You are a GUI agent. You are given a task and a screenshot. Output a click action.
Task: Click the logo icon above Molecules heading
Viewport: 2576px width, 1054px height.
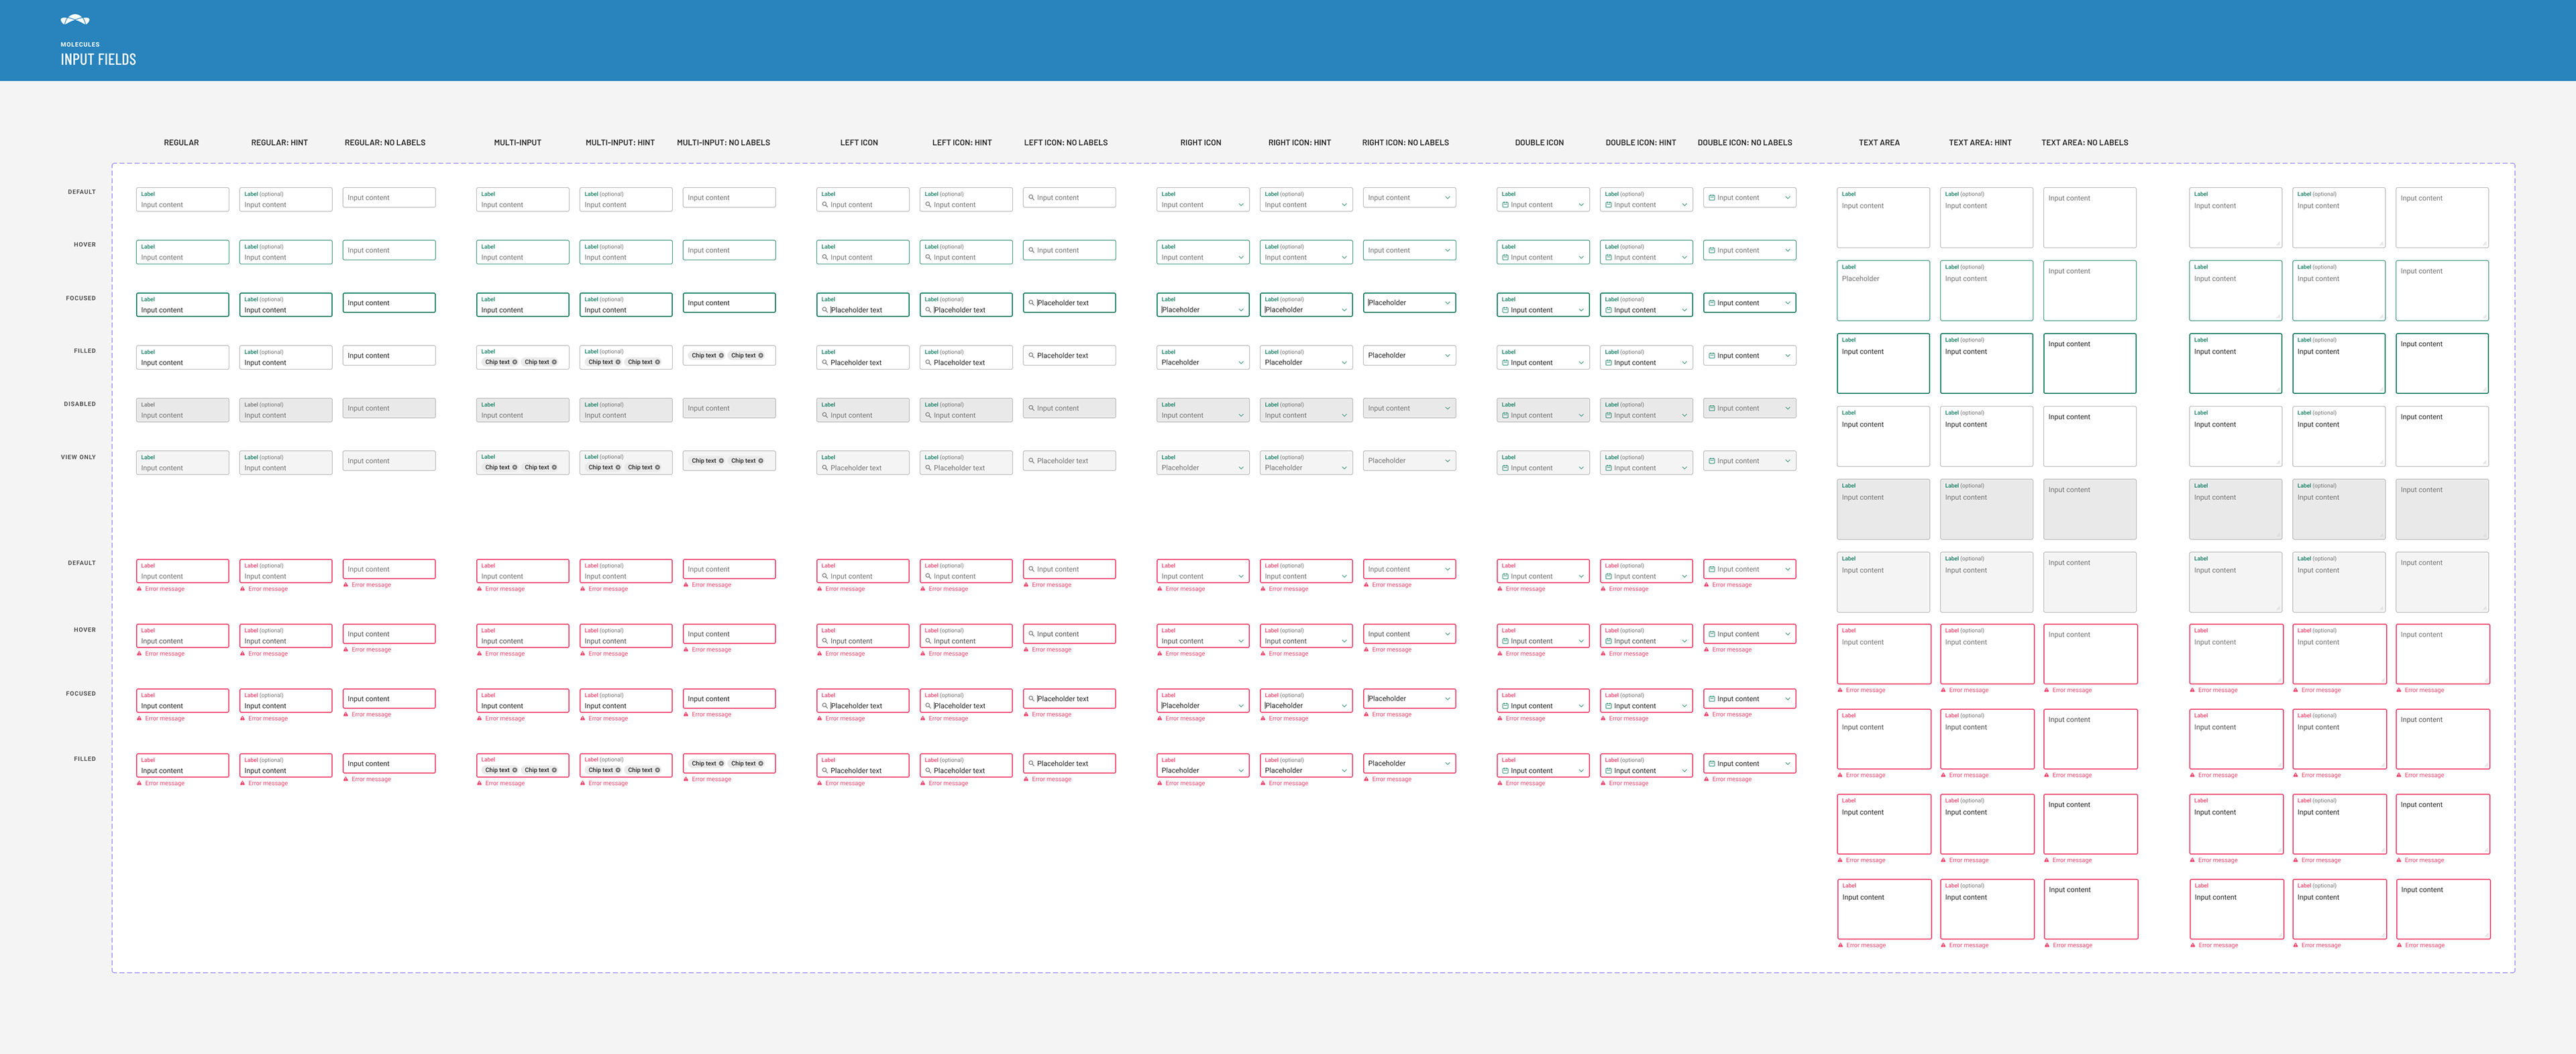(75, 20)
